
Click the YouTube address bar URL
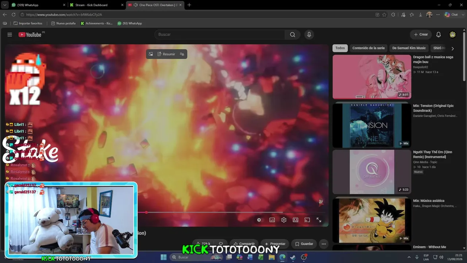[x=64, y=15]
